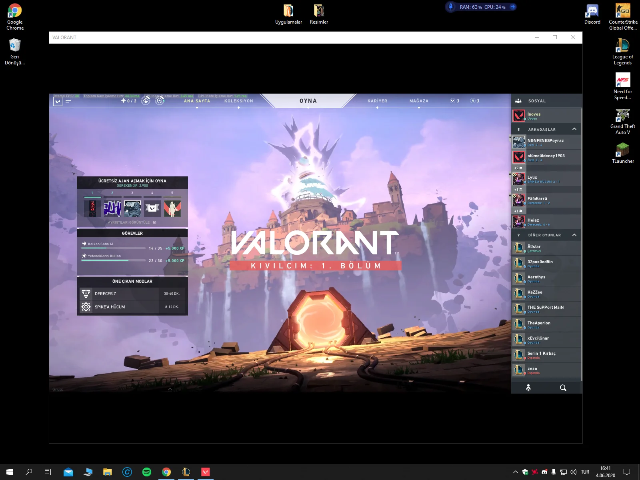Open the Uygulamalar desktop folder
The image size is (640, 480).
pos(288,14)
